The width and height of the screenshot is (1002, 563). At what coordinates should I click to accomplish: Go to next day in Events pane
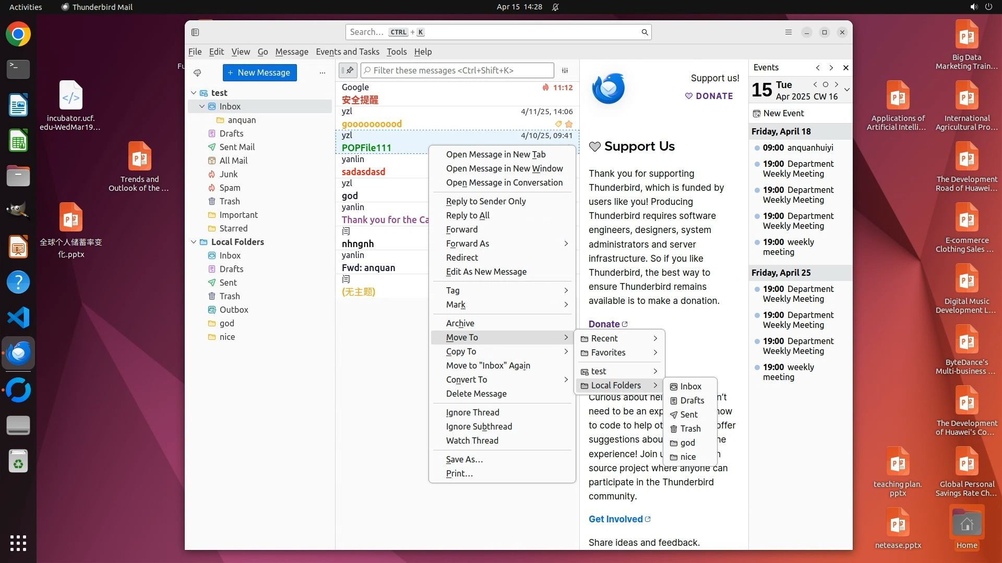point(837,84)
